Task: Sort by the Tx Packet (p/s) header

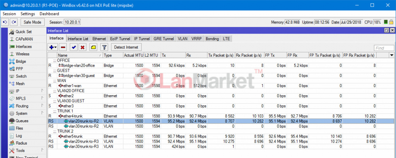Action: pyautogui.click(x=221, y=55)
